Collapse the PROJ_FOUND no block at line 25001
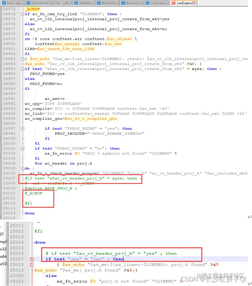 [x=23, y=149]
